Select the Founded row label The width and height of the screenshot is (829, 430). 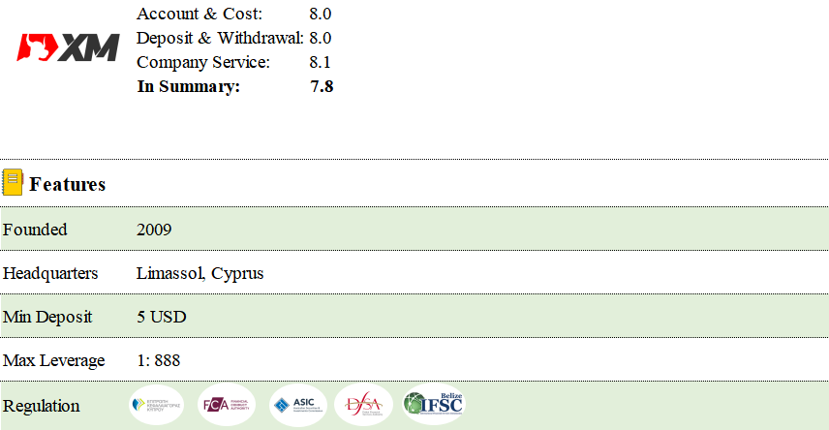35,230
